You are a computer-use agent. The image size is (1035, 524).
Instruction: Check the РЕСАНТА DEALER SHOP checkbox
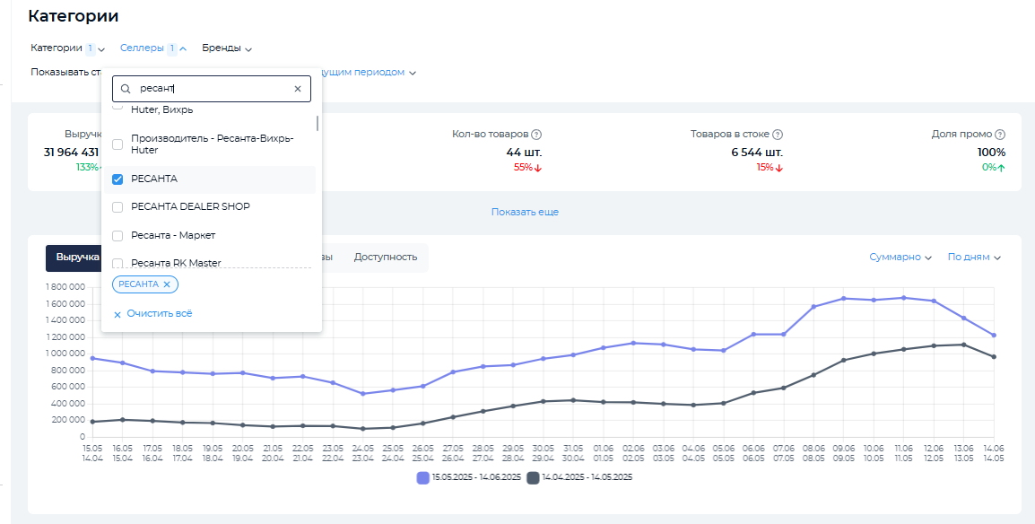coord(117,207)
